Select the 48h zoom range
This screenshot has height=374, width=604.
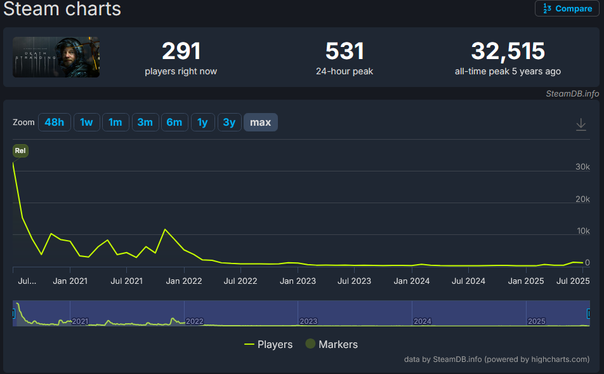pos(55,122)
